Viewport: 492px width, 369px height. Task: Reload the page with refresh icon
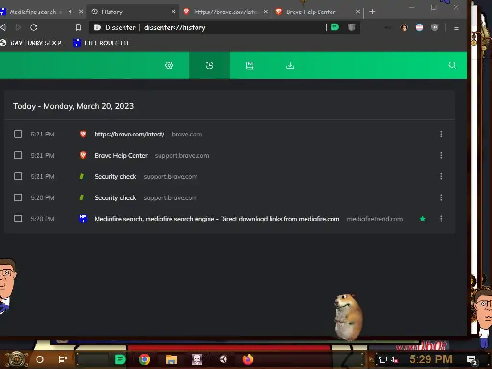coord(34,27)
